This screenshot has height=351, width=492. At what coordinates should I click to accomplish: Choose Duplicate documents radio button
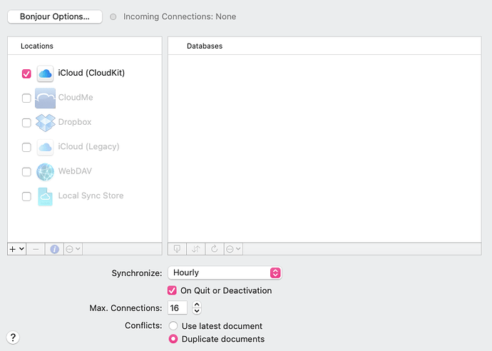(173, 339)
